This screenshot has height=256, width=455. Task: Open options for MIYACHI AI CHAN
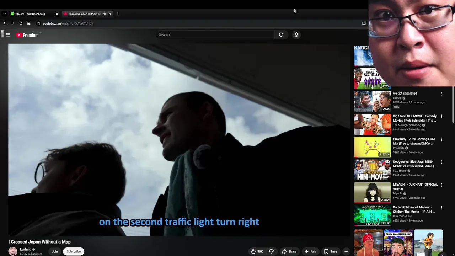(441, 185)
